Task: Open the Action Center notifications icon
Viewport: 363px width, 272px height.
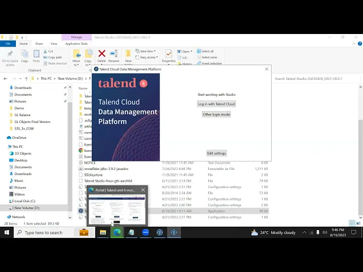Action: click(x=353, y=232)
